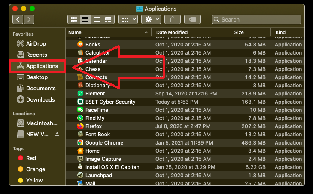Viewport: 313px width, 194px height.
Task: Select the Font Book app icon
Action: (x=80, y=134)
